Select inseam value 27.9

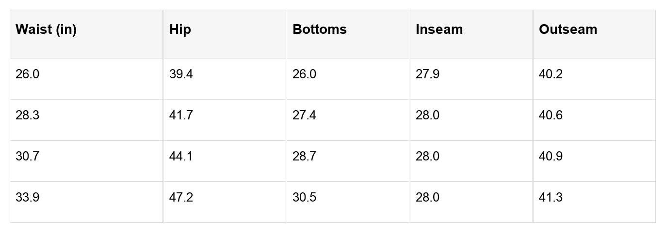(427, 74)
